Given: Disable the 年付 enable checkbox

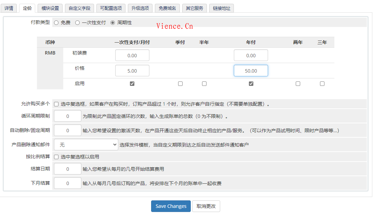Looking at the screenshot, I should pyautogui.click(x=251, y=83).
